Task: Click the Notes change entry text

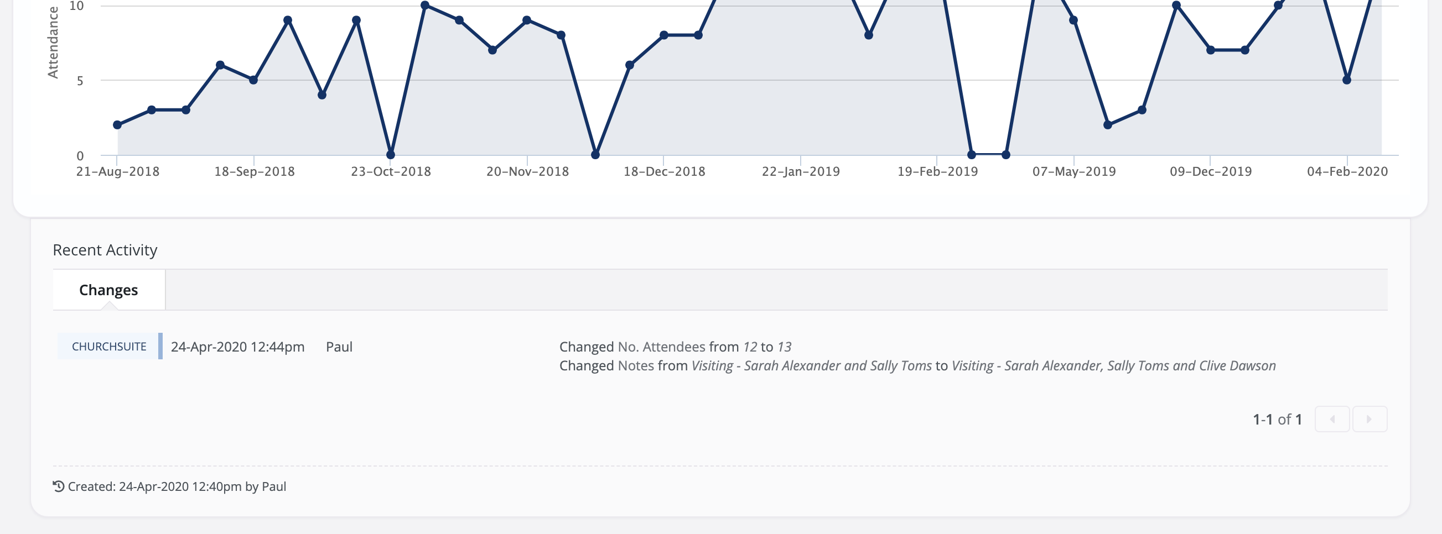Action: pos(917,366)
